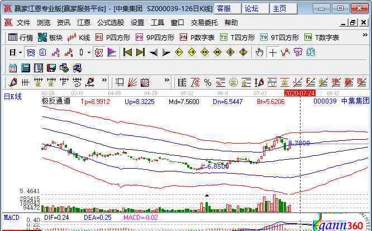372x231 pixels.
Task: Switch to the K线 chart view
Action: (x=79, y=37)
